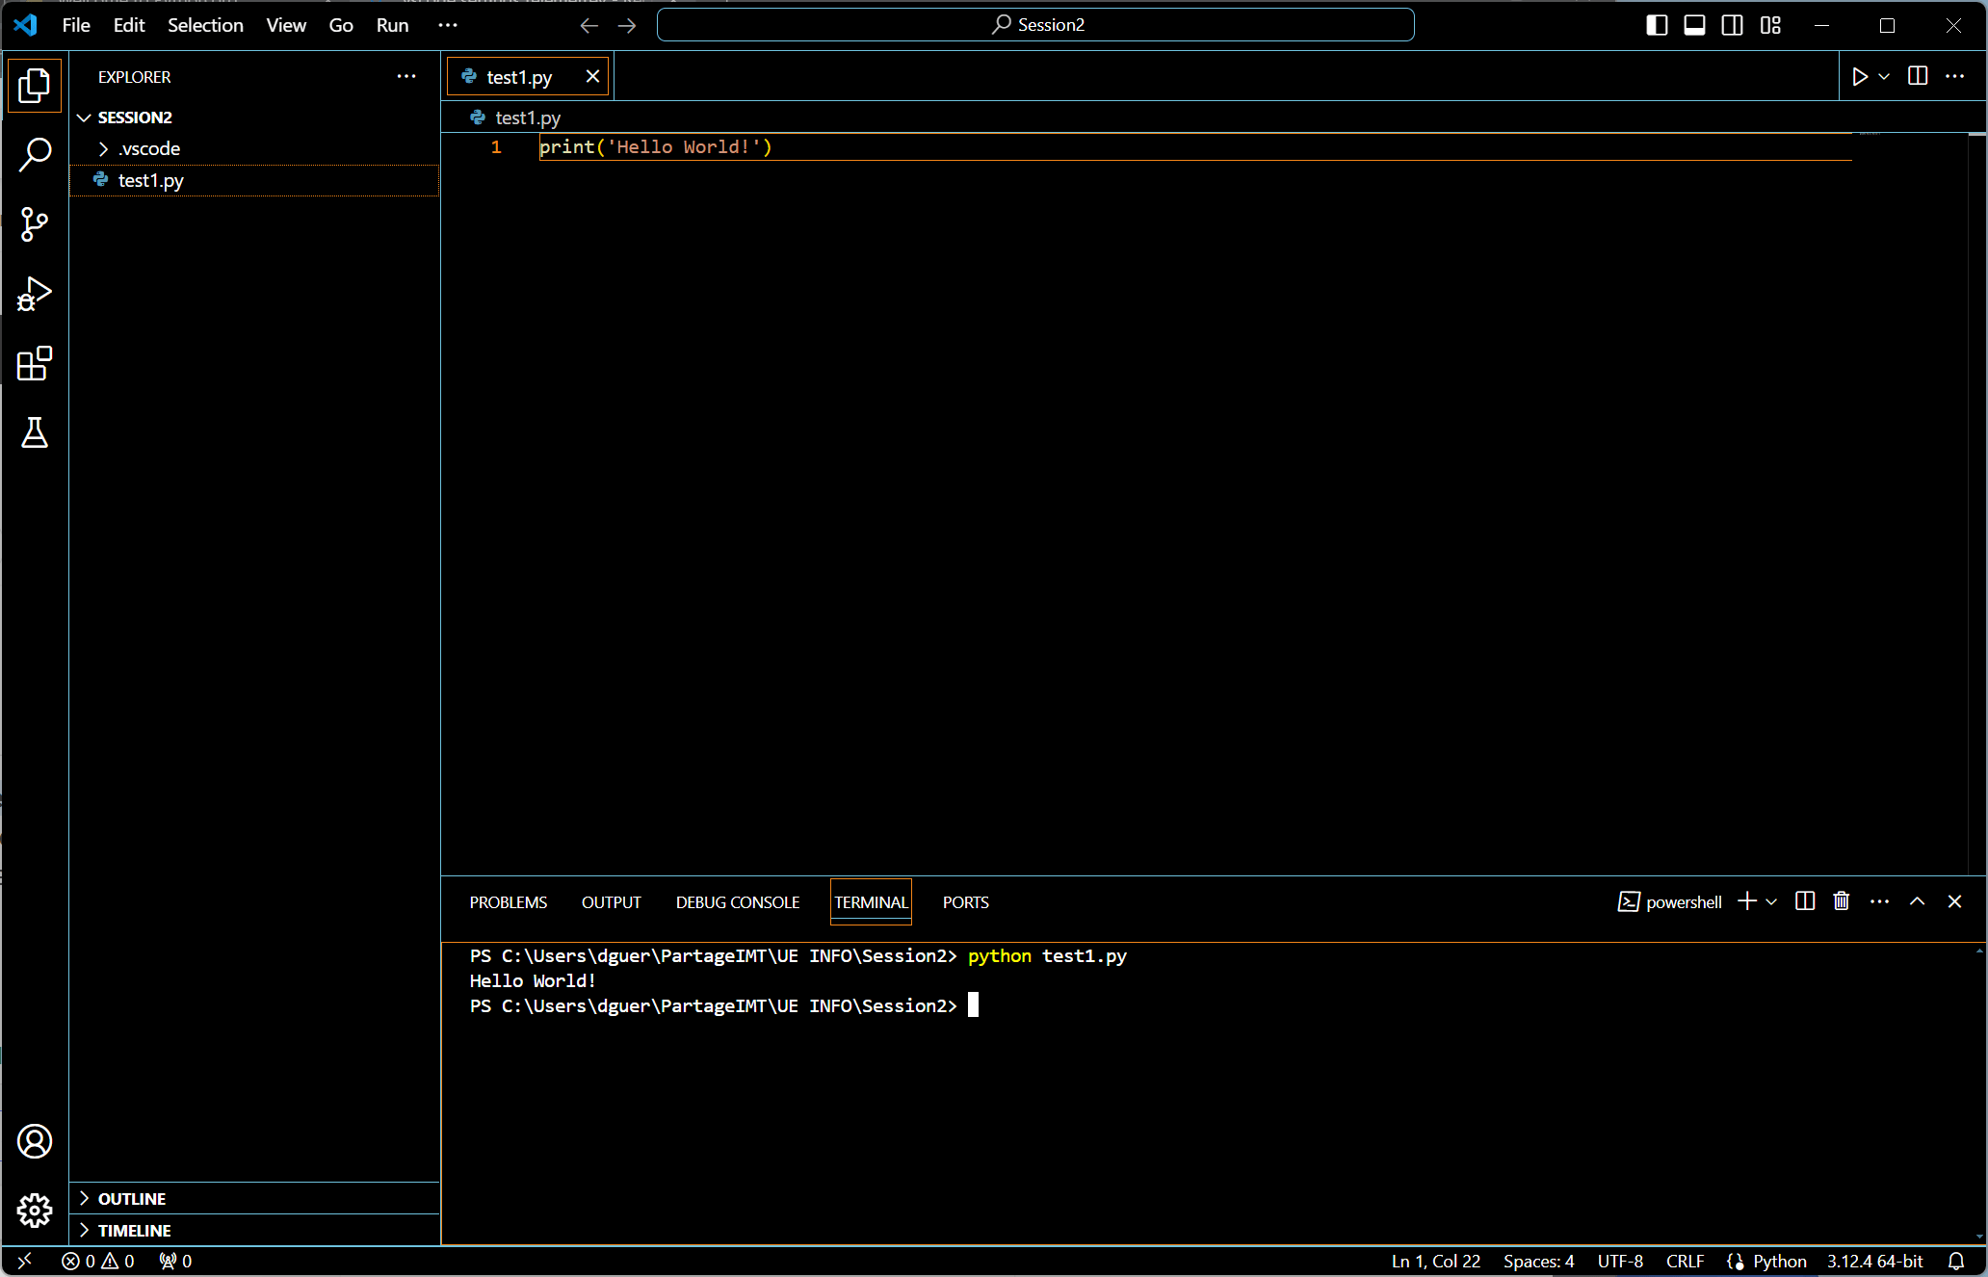The image size is (1988, 1277).
Task: Click code line 1 print statement
Action: coord(655,147)
